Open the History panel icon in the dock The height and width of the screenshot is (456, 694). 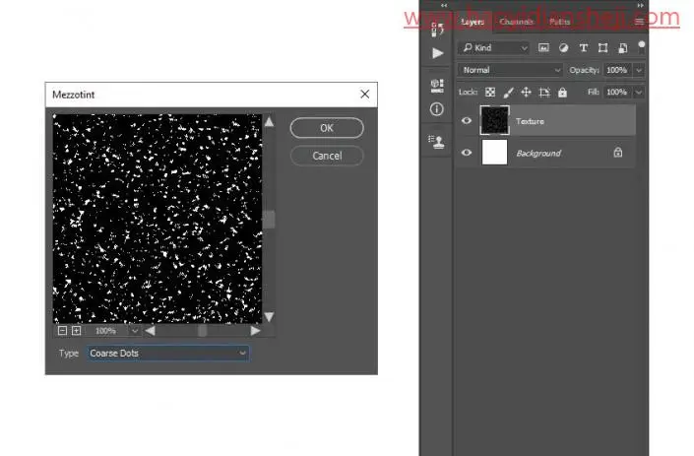(437, 30)
